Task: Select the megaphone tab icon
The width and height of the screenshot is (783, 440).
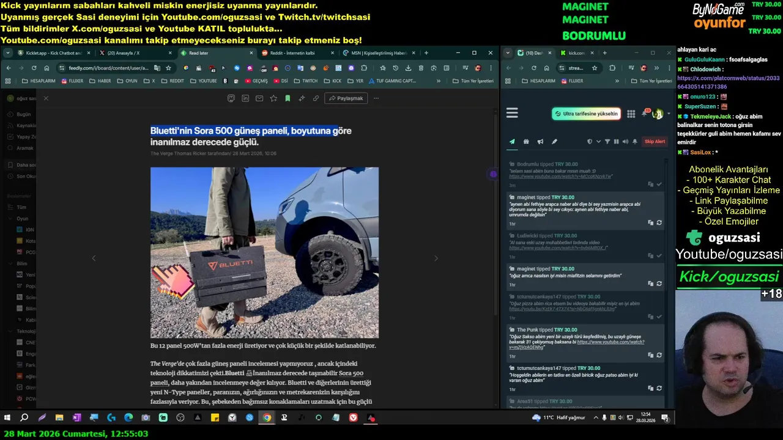Action: (x=540, y=141)
